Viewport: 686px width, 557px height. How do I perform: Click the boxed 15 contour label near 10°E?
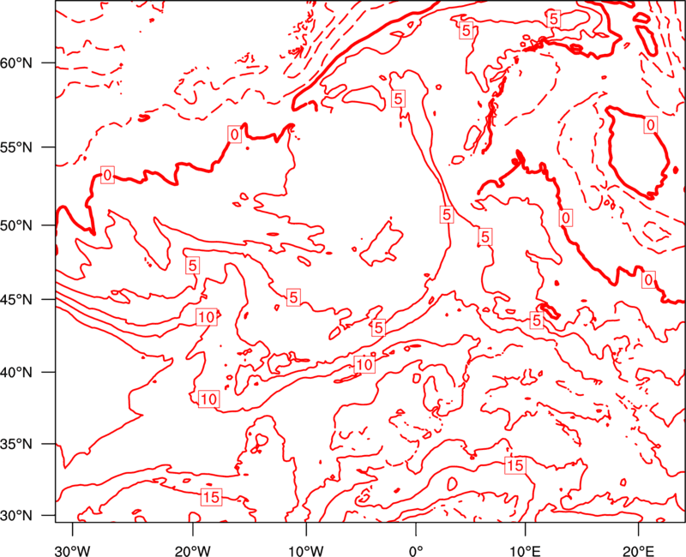pos(515,465)
